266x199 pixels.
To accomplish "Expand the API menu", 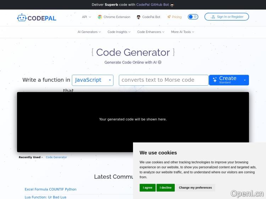I will click(86, 17).
